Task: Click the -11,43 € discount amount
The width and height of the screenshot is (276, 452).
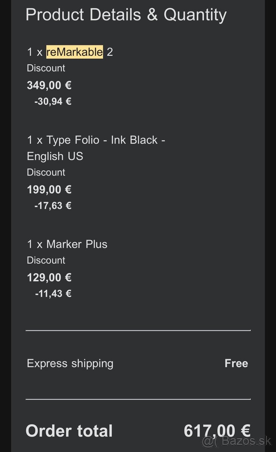Action: point(53,293)
